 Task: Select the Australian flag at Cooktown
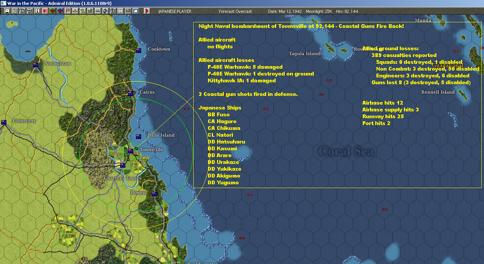coord(139,51)
